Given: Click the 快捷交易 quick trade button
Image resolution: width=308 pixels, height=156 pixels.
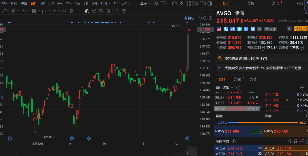Looking at the screenshot, I should click(x=301, y=29).
